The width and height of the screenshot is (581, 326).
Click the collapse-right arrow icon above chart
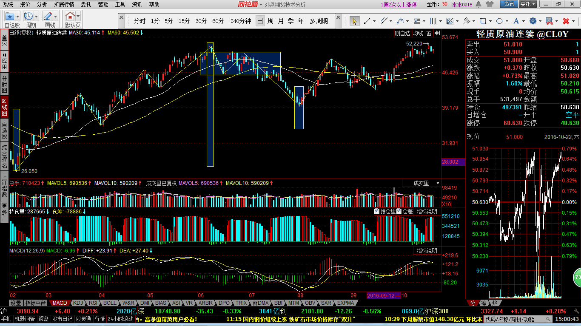(x=437, y=33)
